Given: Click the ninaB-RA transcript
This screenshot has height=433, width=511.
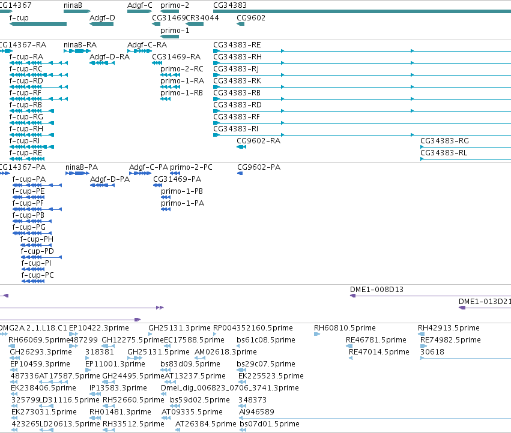Looking at the screenshot, I should point(77,51).
